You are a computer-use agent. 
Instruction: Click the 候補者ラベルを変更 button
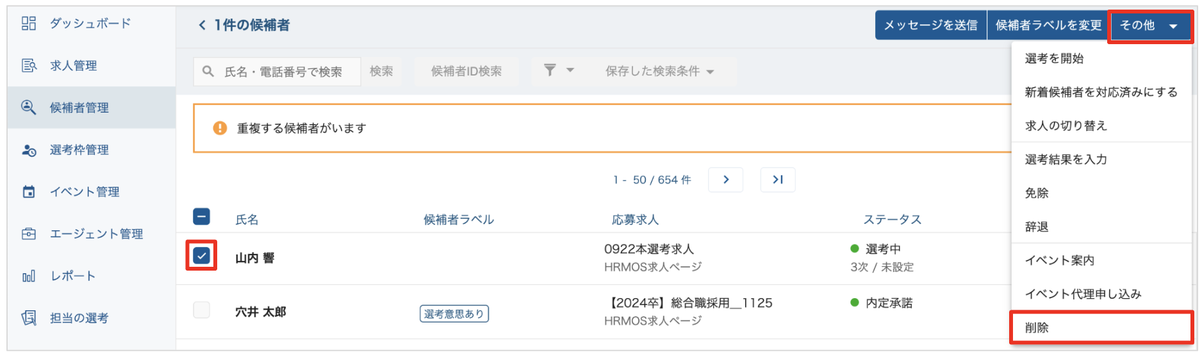(x=1048, y=26)
